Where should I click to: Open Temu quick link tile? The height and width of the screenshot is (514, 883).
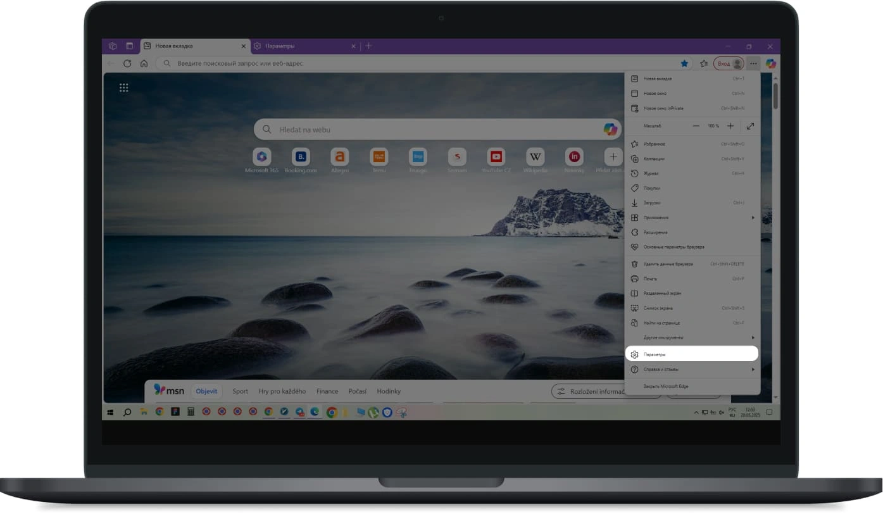379,161
